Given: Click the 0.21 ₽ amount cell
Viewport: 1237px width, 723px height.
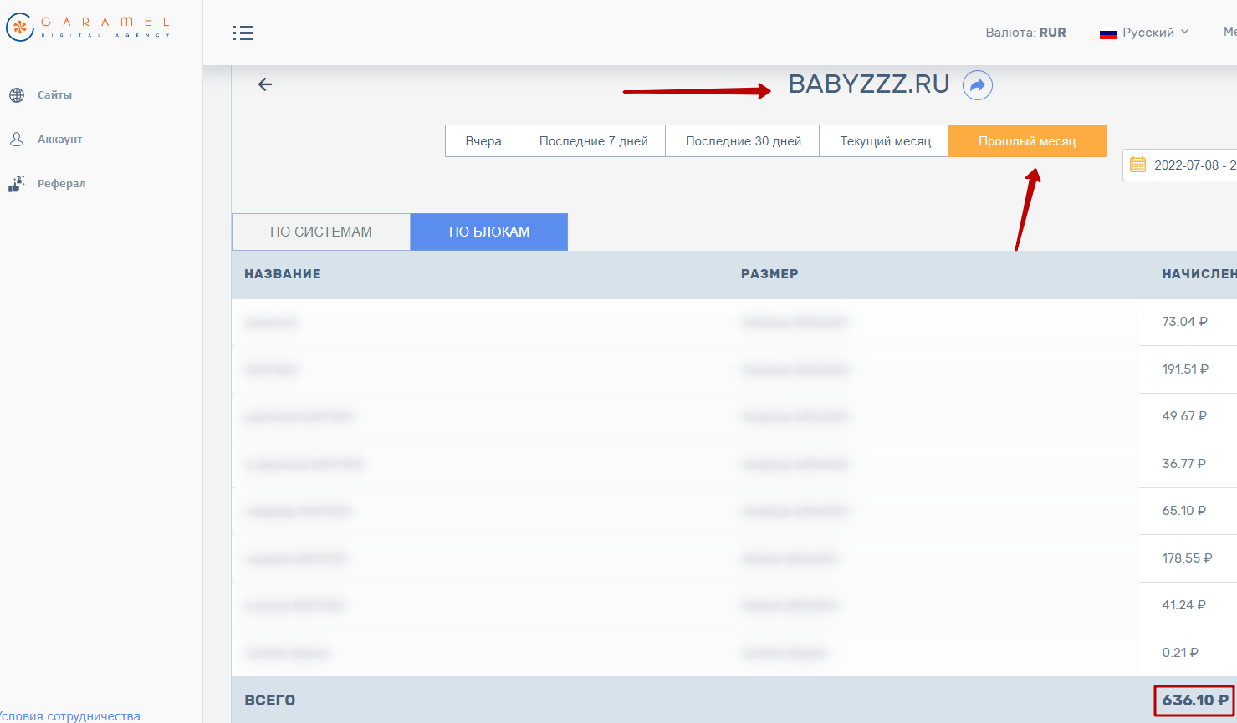Looking at the screenshot, I should click(1180, 653).
